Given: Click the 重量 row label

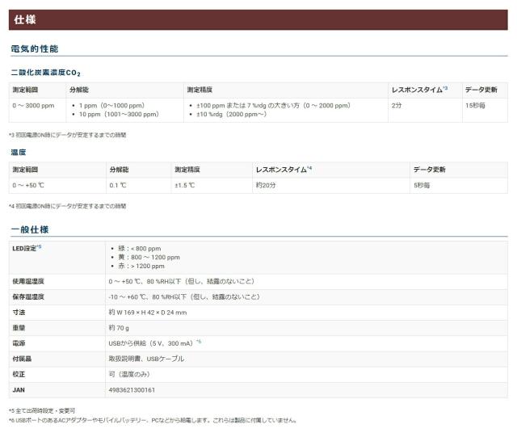Looking at the screenshot, I should point(19,328).
